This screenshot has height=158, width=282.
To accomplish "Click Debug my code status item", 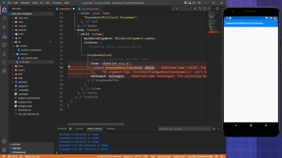I will point(32,156).
